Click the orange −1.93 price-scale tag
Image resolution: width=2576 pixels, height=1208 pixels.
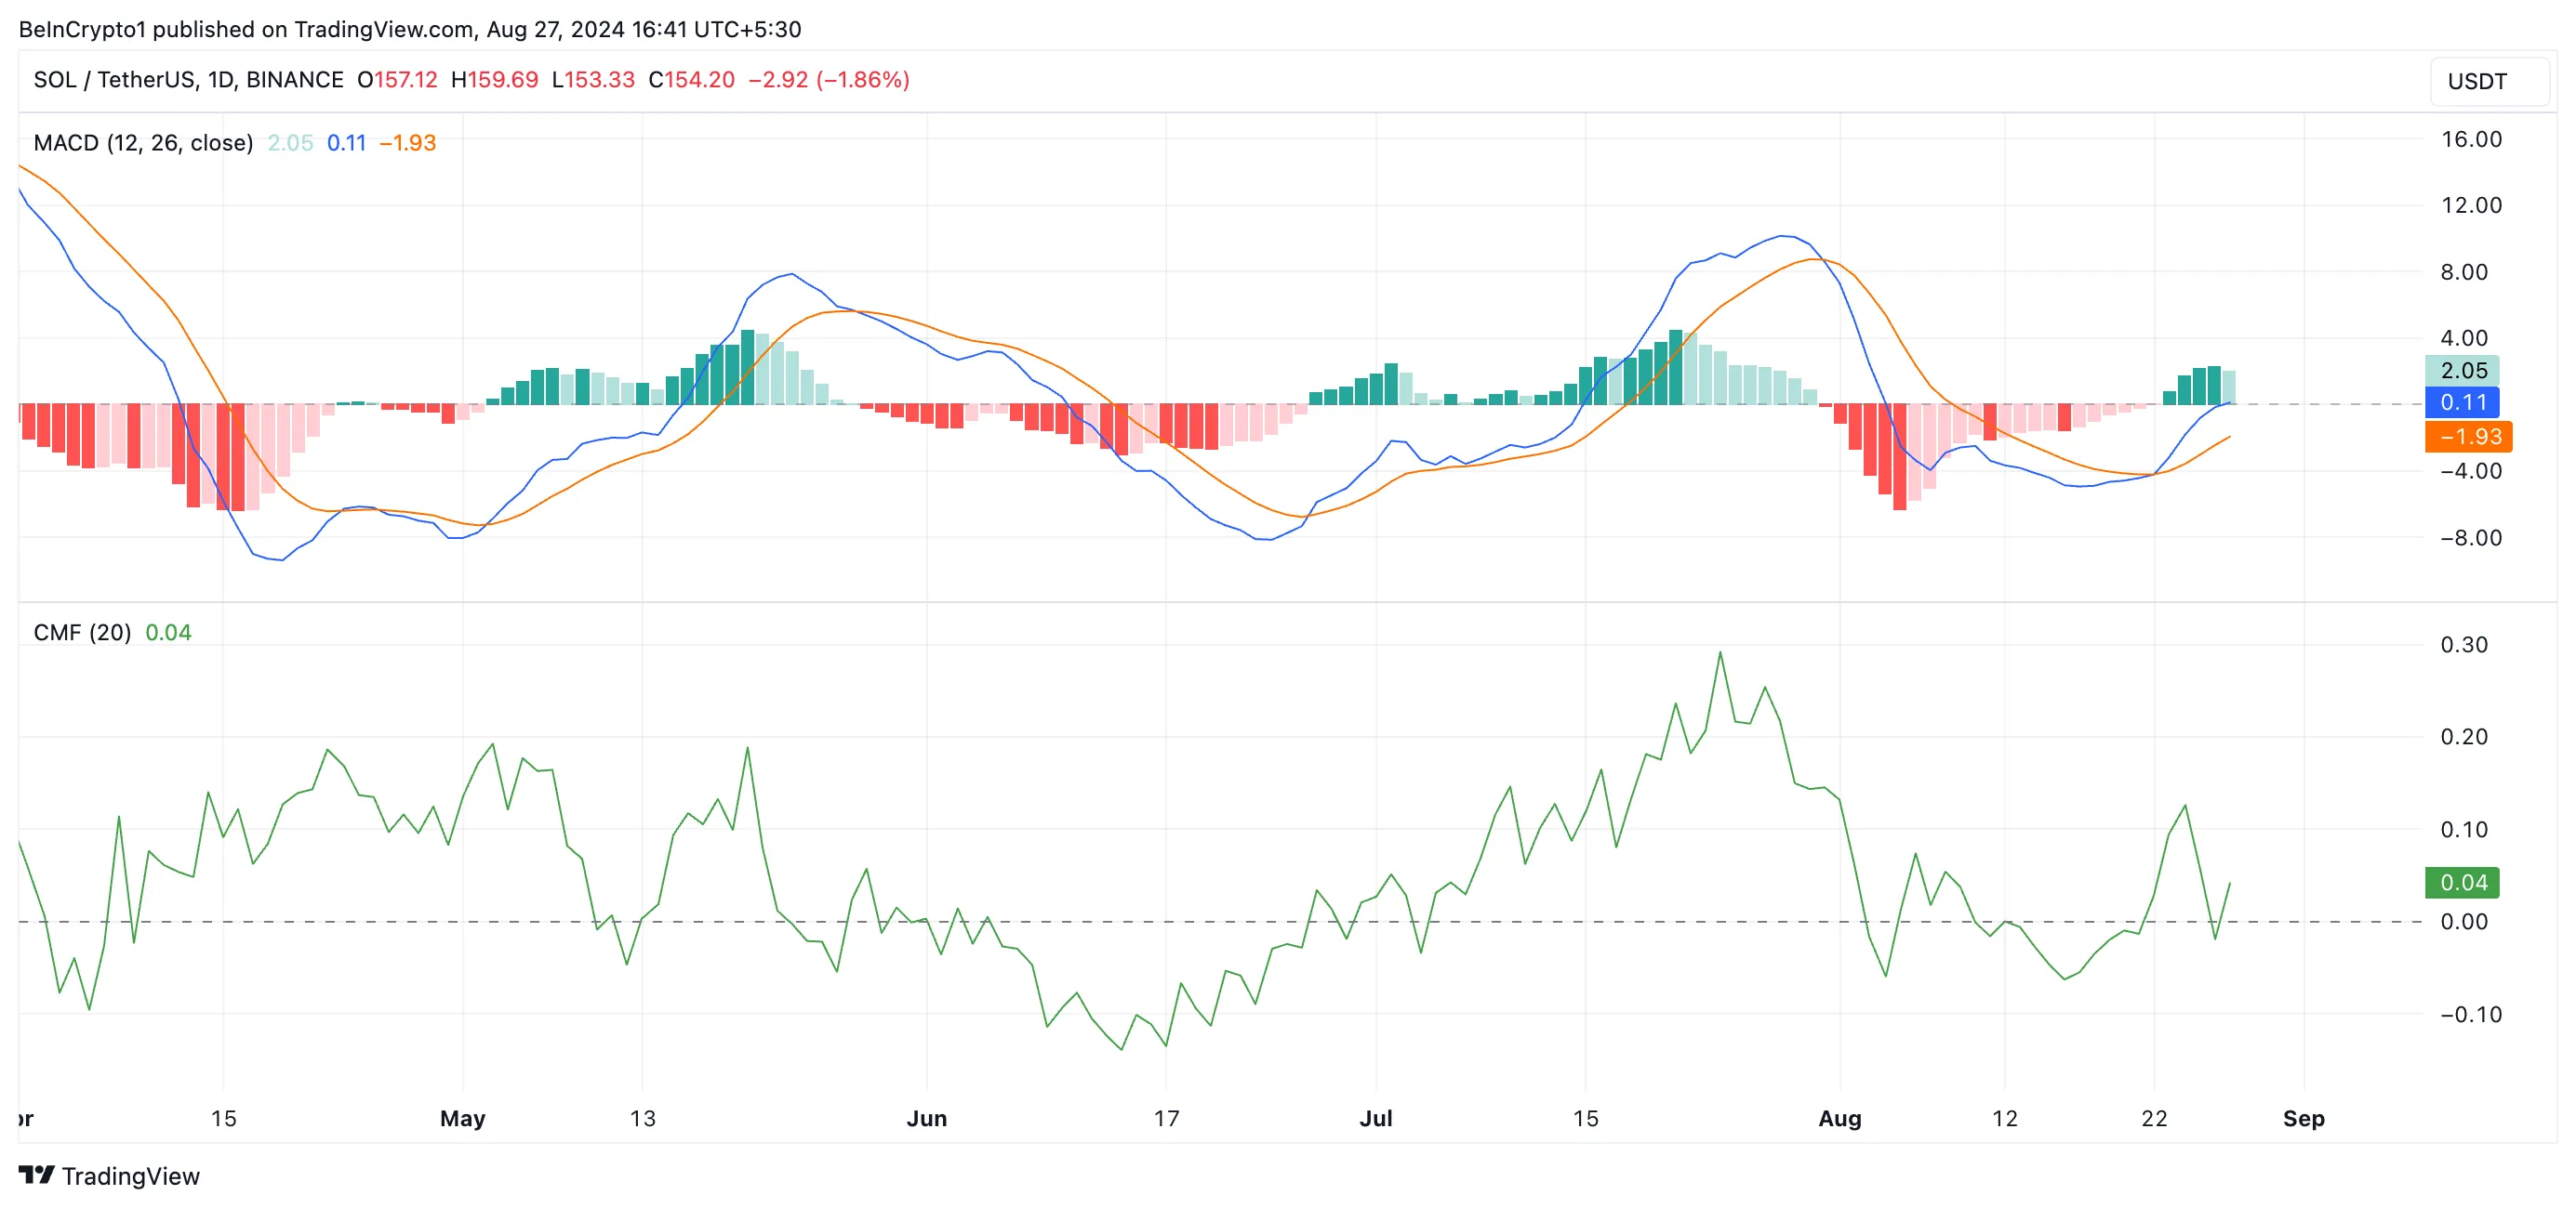pos(2469,437)
